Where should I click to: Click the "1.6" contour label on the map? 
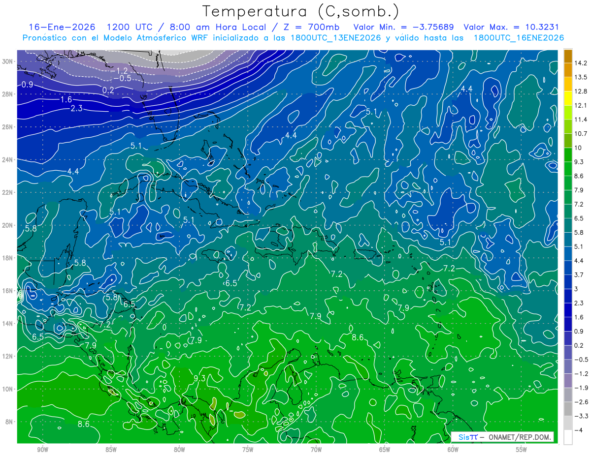[x=66, y=99]
